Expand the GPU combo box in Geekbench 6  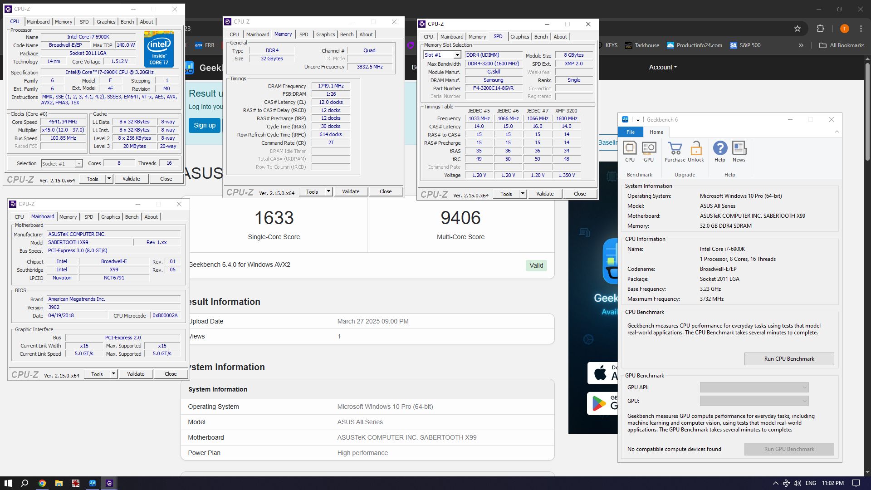pyautogui.click(x=754, y=401)
